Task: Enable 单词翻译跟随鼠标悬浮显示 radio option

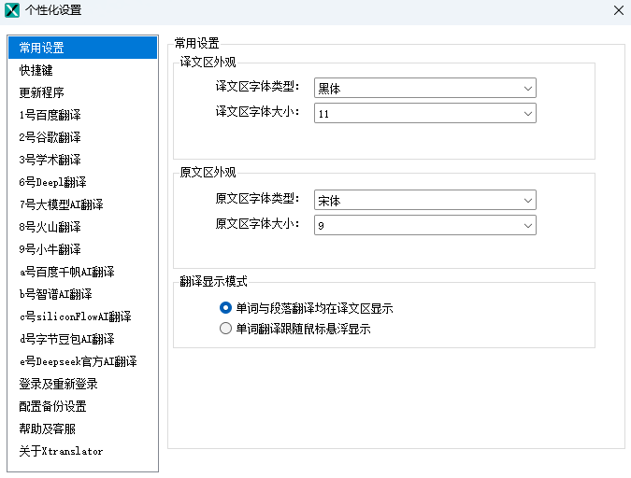Action: pyautogui.click(x=224, y=329)
